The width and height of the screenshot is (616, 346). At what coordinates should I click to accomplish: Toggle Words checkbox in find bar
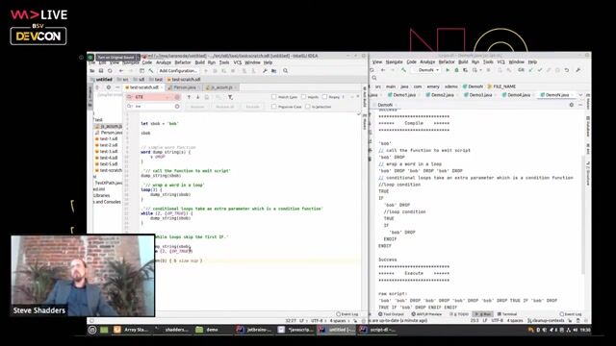[303, 97]
